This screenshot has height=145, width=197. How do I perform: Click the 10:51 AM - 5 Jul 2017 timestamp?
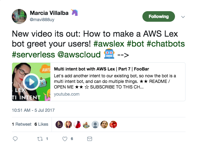coord(33,110)
